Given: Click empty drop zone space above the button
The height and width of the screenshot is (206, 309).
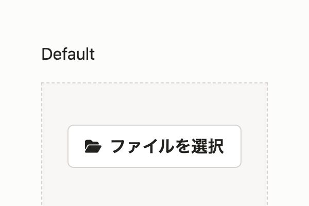Looking at the screenshot, I should tap(154, 104).
